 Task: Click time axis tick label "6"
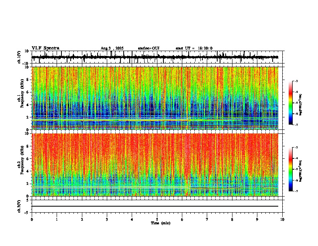click(182, 219)
